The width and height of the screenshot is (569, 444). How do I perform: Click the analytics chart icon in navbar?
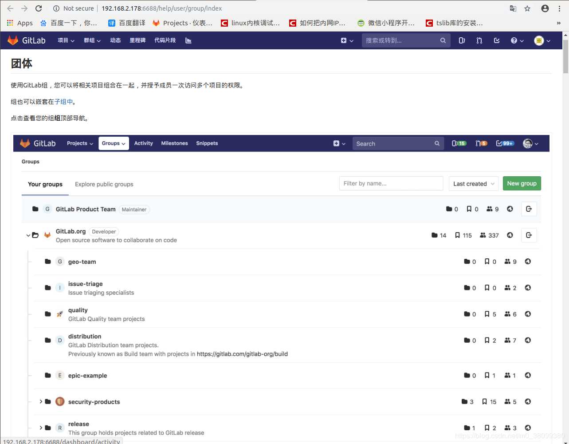[x=188, y=40]
